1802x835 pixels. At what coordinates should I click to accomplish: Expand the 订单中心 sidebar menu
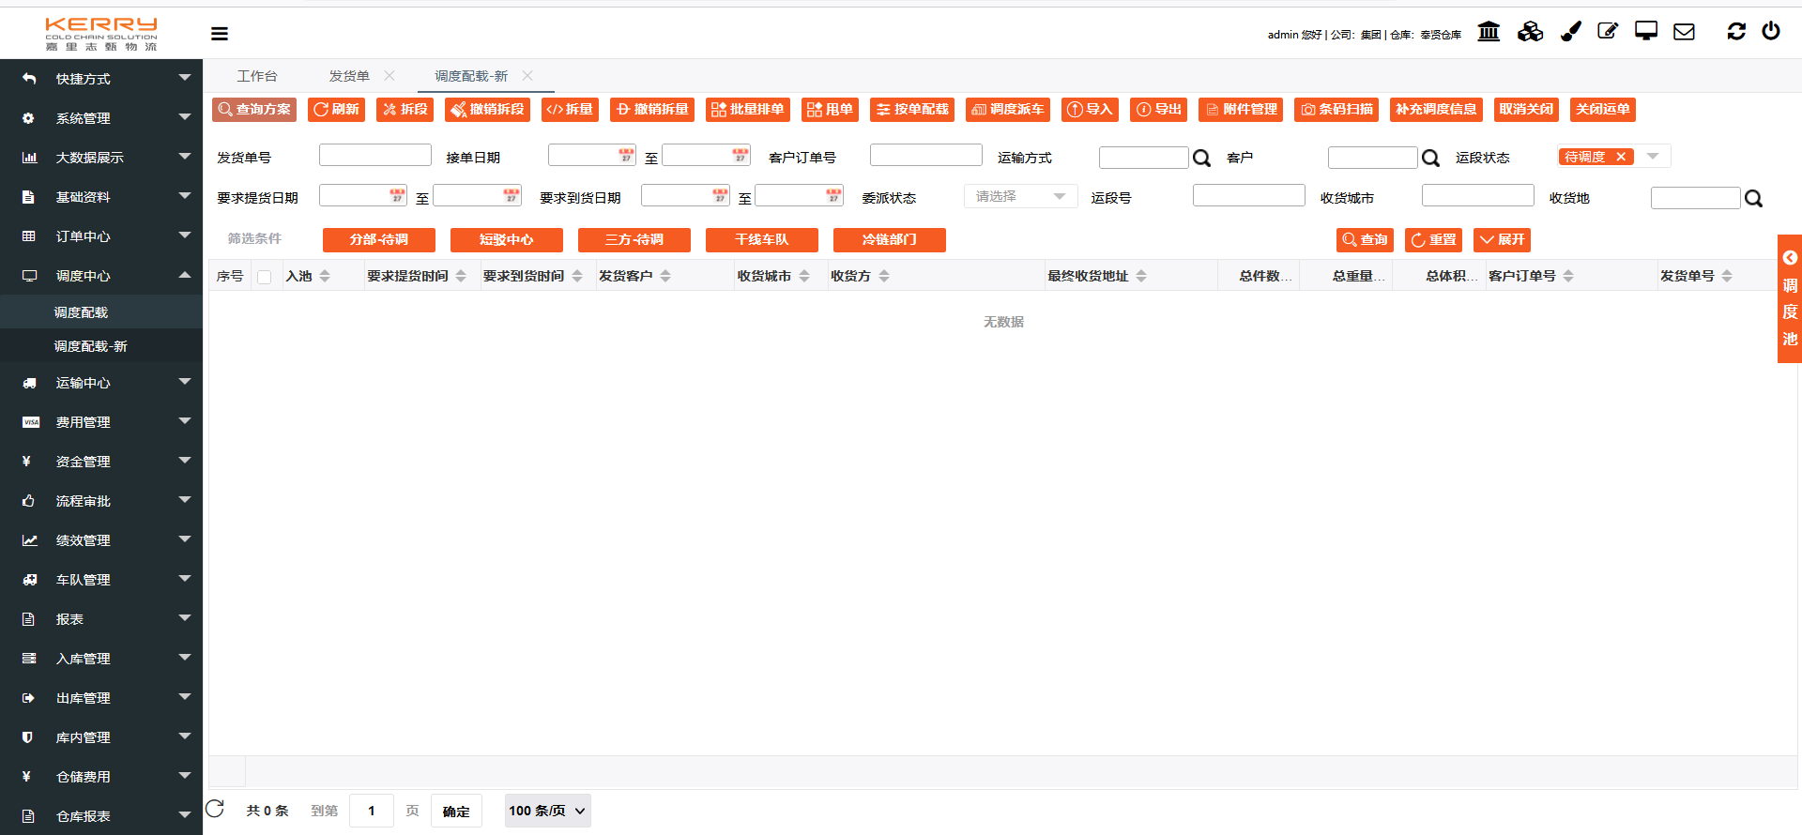[x=101, y=236]
